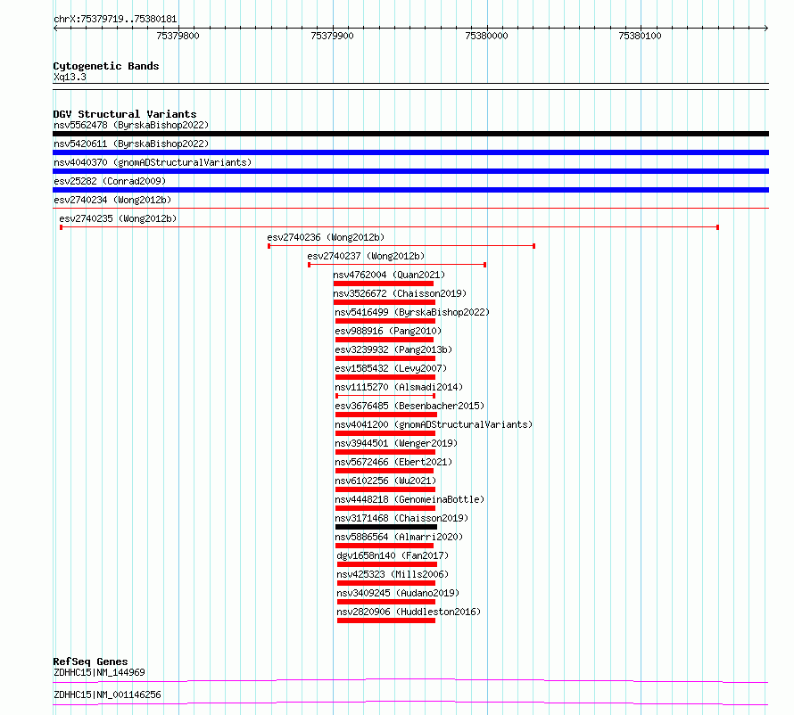Select esv2740237 (Wong2012b) label
Viewport: 794px width, 715px height.
[366, 256]
